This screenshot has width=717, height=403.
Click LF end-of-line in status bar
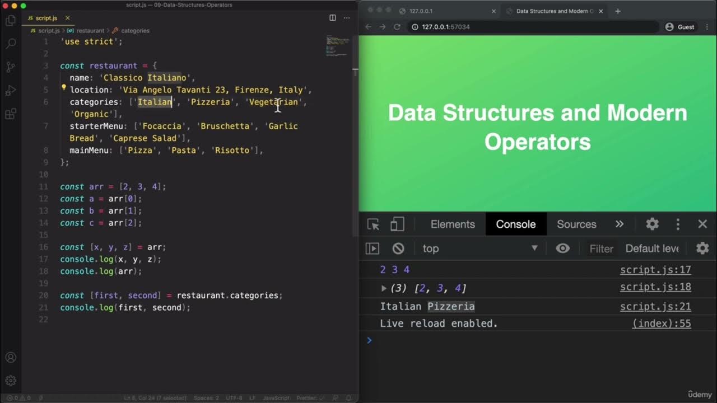[253, 398]
